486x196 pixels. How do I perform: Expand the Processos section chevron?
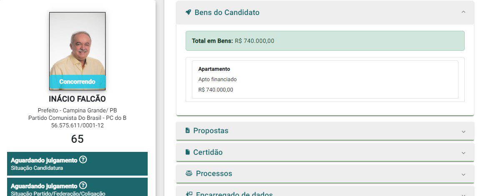(x=463, y=174)
